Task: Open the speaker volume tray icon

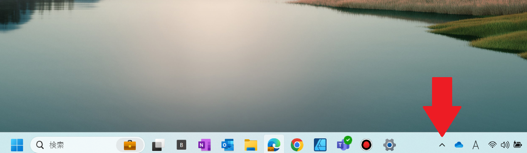Action: (505, 145)
